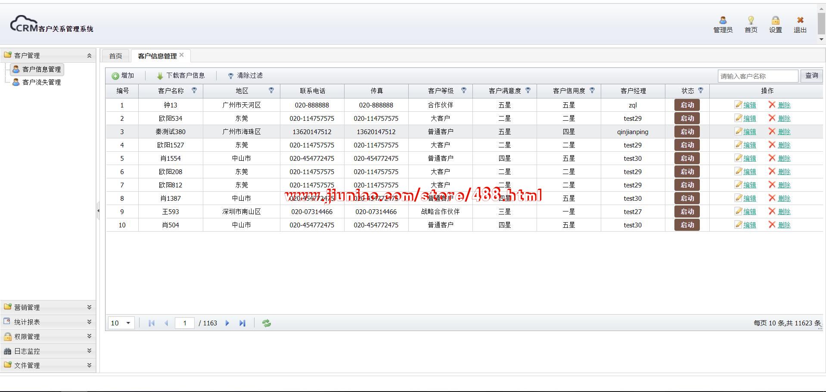Go to the next page arrow
Image resolution: width=826 pixels, height=392 pixels.
[x=227, y=323]
